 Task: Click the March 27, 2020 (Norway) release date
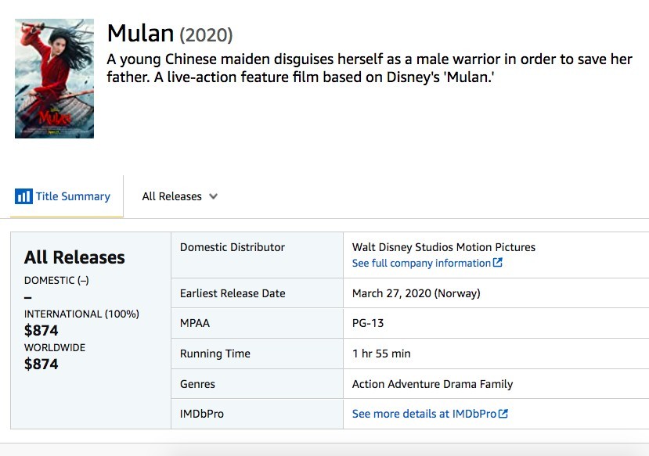pyautogui.click(x=416, y=293)
